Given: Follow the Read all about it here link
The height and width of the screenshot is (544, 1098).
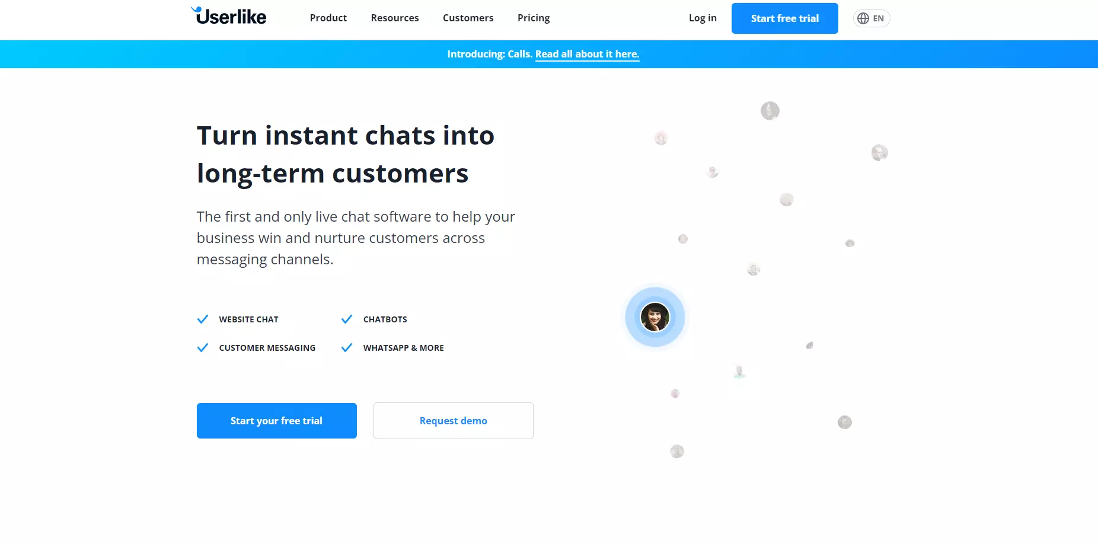Looking at the screenshot, I should pos(587,54).
